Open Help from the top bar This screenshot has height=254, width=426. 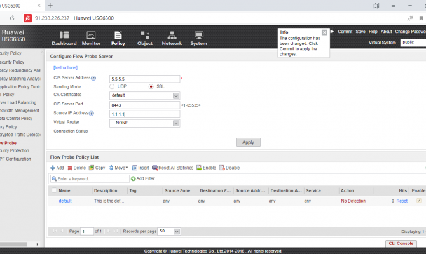coord(373,32)
